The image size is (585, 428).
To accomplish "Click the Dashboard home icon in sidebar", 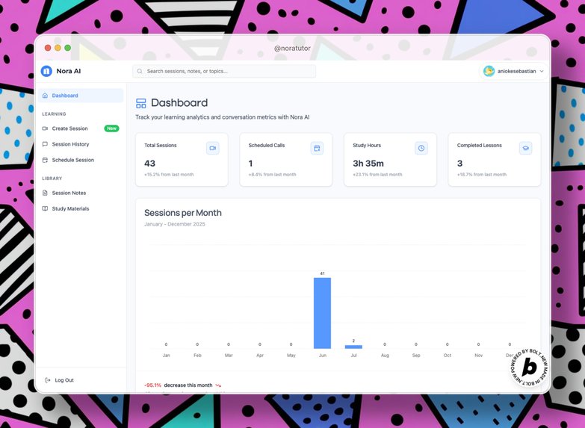I will coord(45,96).
